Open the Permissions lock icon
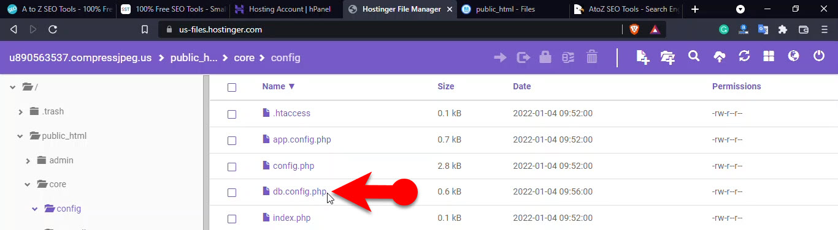Screen dimensions: 838x230 545,57
